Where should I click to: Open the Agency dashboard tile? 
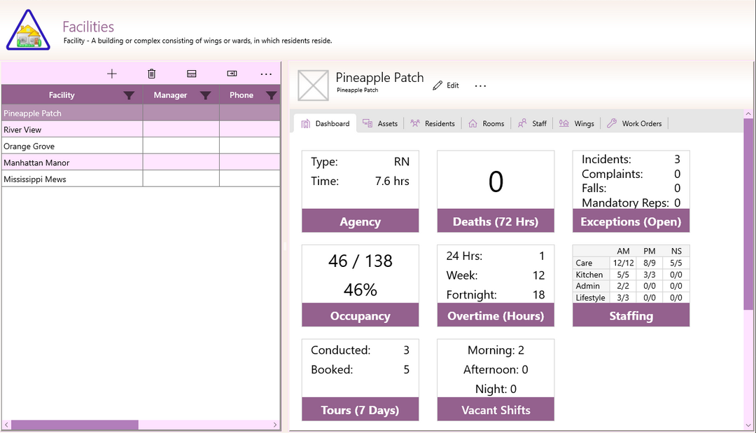(x=360, y=191)
